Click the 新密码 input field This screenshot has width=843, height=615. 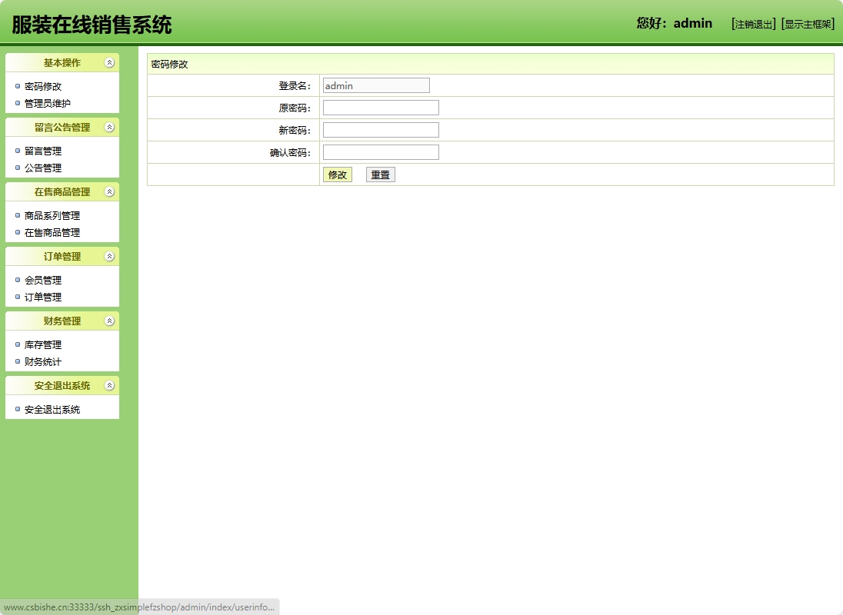pos(381,130)
